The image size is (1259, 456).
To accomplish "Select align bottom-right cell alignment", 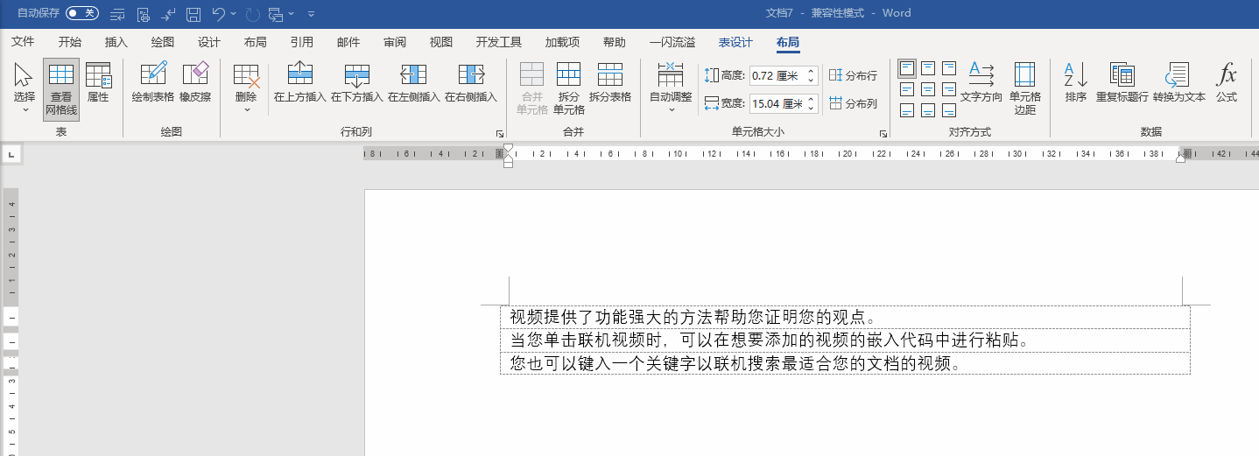I will tap(949, 110).
